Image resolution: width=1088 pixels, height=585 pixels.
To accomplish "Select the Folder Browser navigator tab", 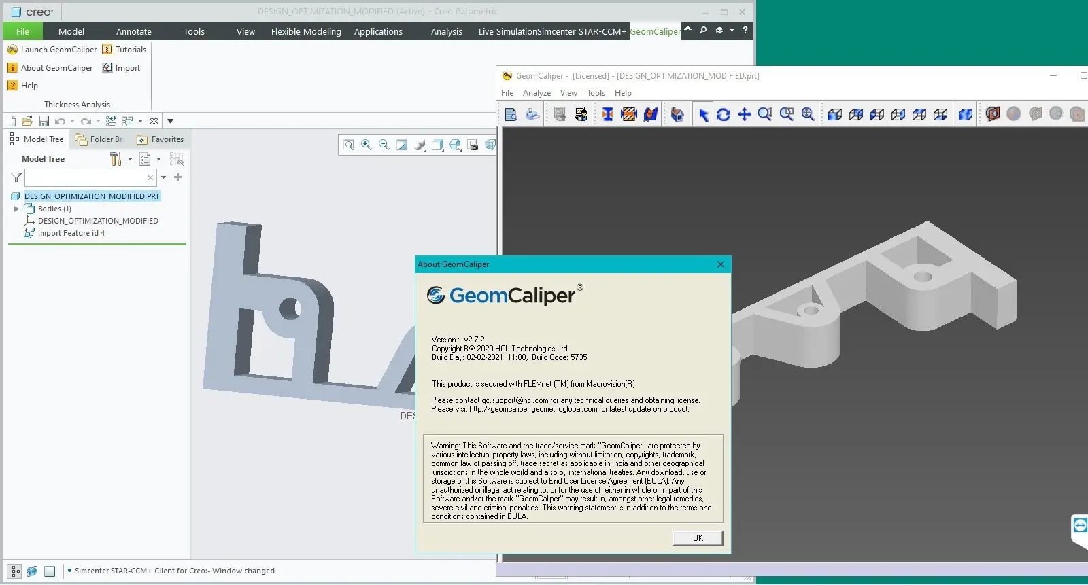I will [99, 139].
